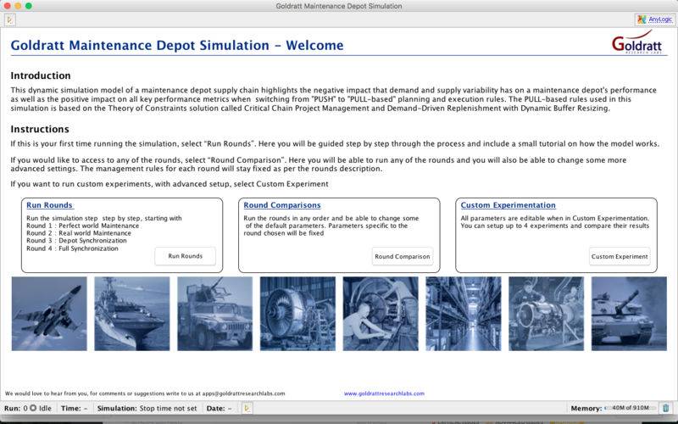Click the Welcome page title heading
The height and width of the screenshot is (424, 678).
pos(177,46)
